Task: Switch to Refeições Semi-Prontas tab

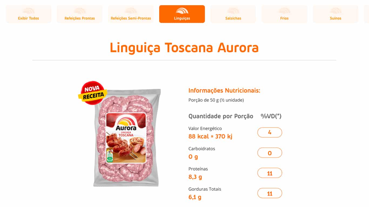Action: [131, 14]
